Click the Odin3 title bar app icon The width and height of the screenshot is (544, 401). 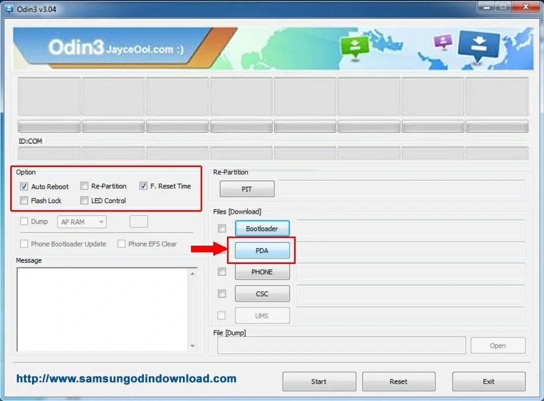9,9
